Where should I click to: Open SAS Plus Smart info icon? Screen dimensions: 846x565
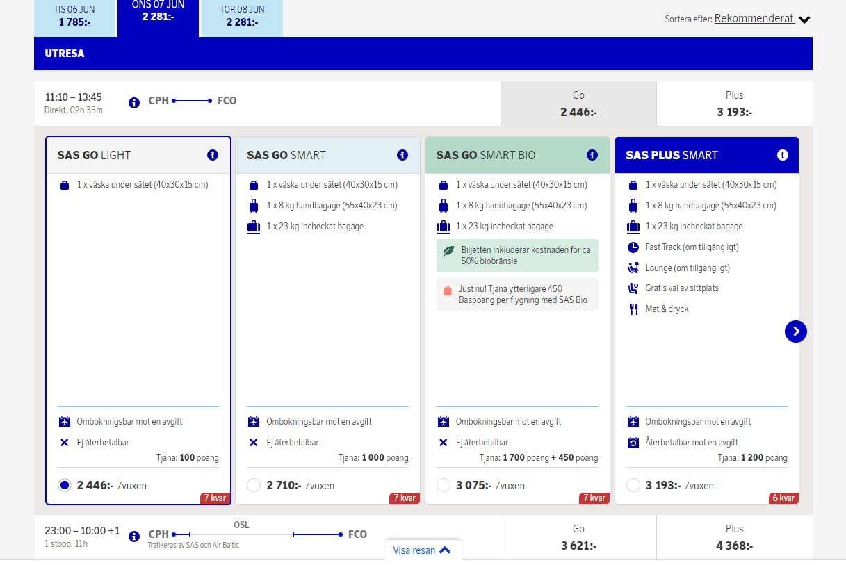782,155
